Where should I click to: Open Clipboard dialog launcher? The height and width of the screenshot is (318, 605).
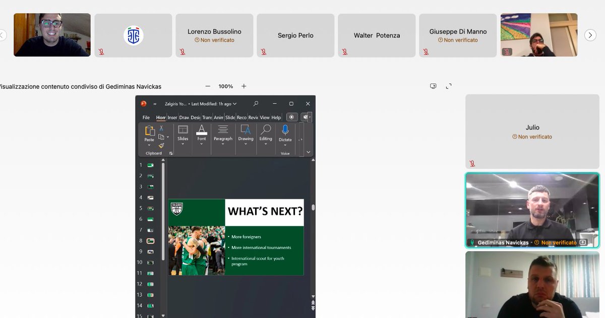click(x=171, y=153)
